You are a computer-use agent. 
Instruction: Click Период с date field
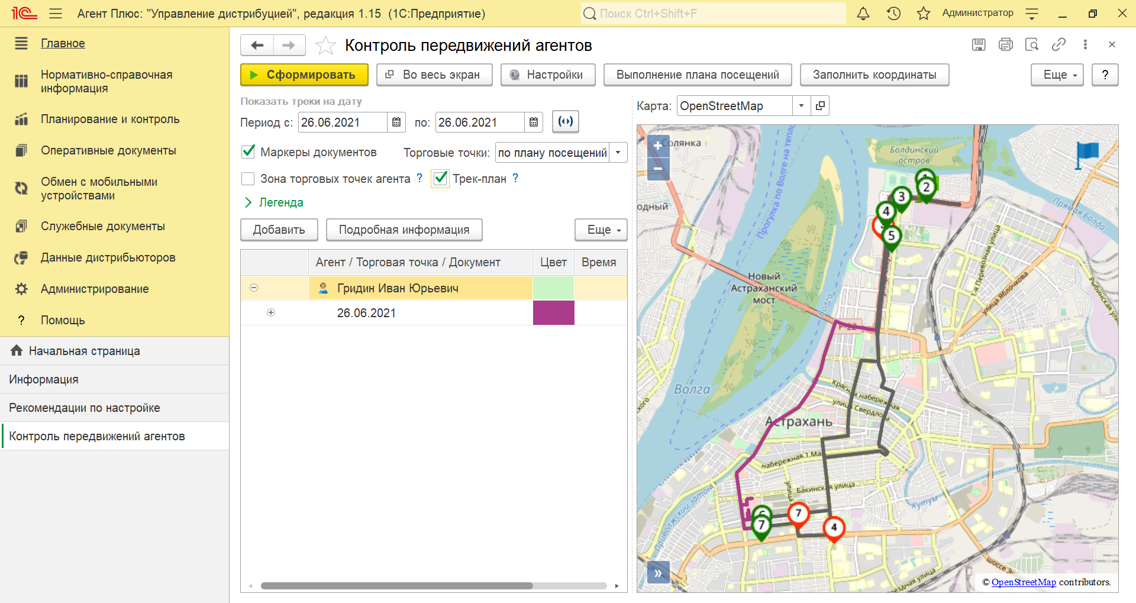coord(343,122)
